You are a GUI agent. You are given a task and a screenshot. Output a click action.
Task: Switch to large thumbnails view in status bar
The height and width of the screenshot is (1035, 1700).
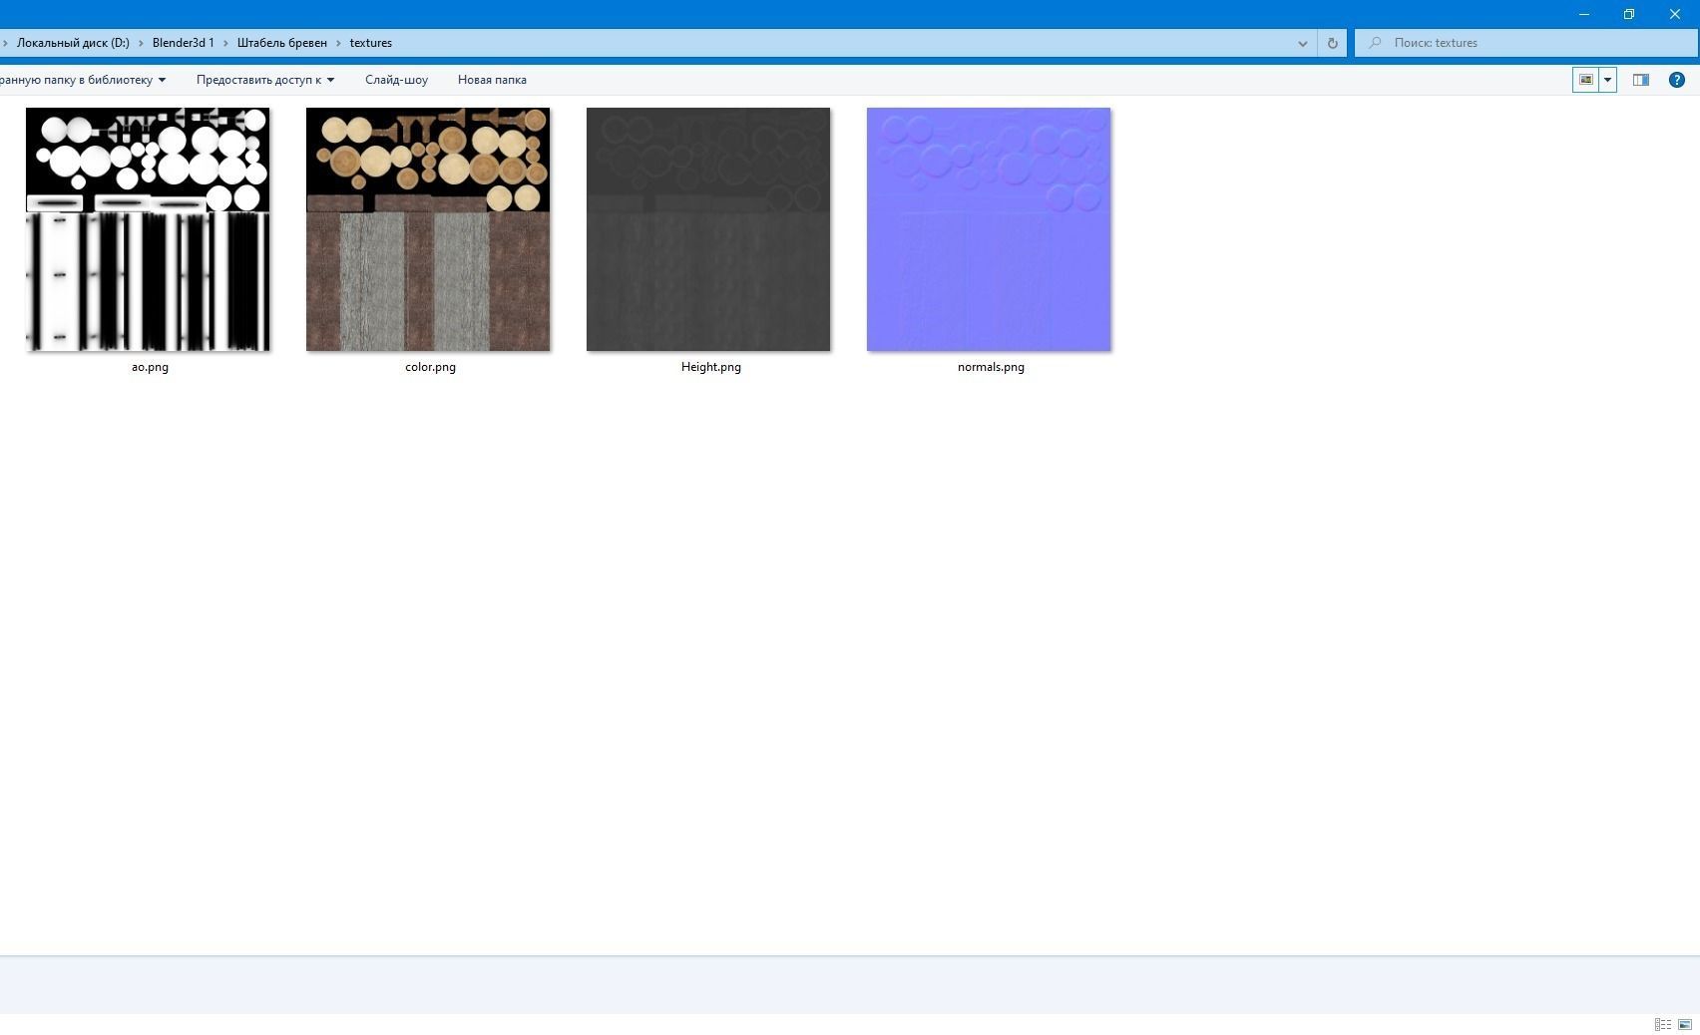(x=1685, y=1024)
